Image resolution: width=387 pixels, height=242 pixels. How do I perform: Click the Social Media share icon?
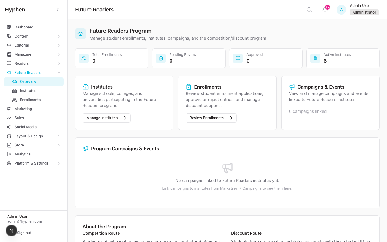point(8,127)
